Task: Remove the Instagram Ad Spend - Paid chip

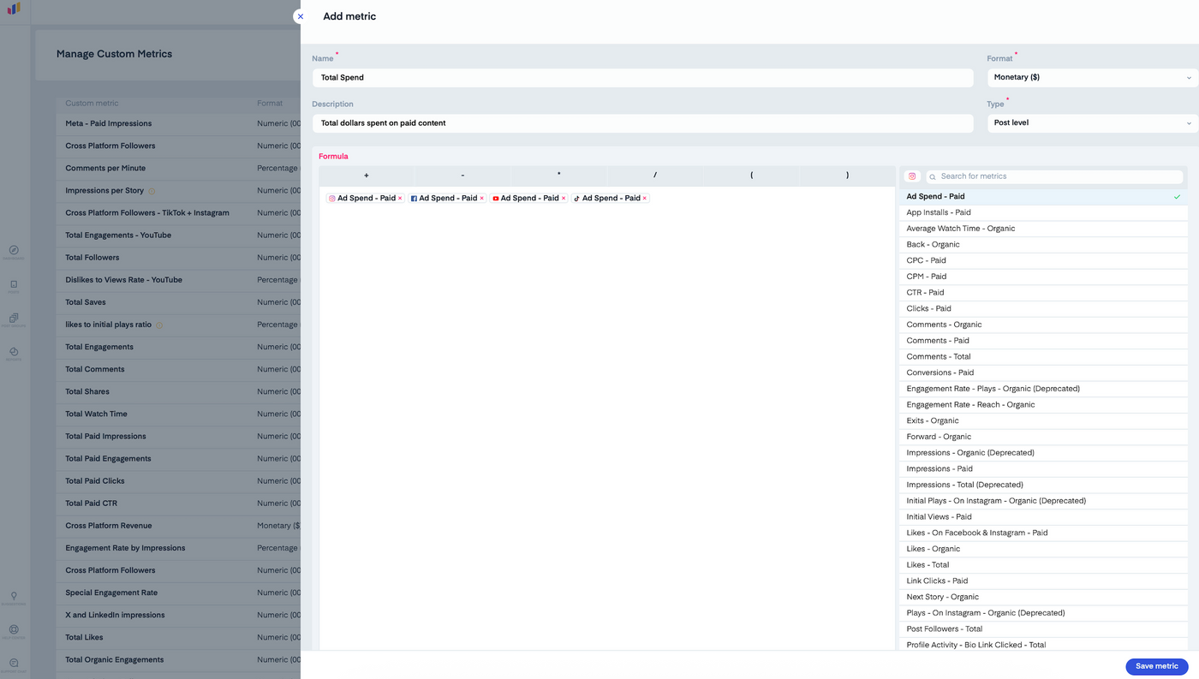Action: coord(400,199)
